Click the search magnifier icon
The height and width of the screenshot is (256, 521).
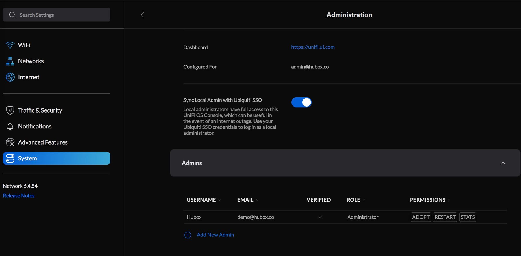click(x=12, y=15)
